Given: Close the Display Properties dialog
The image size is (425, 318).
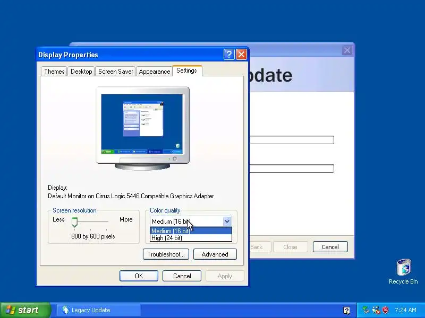Looking at the screenshot, I should [x=241, y=55].
